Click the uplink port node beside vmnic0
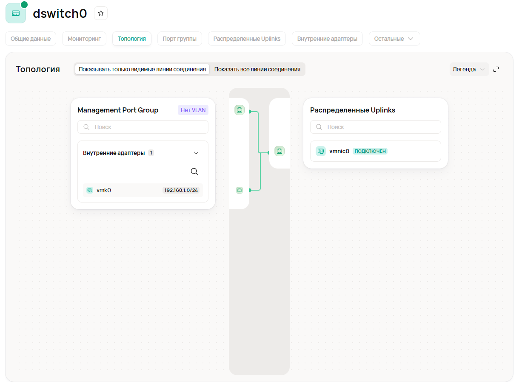519x388 pixels. pyautogui.click(x=279, y=151)
